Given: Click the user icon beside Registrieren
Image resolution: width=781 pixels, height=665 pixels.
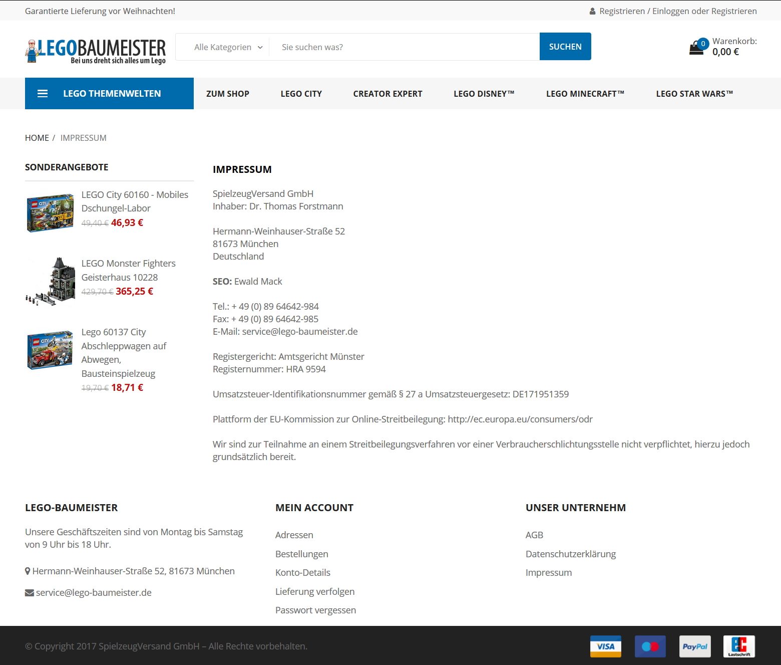Looking at the screenshot, I should coord(592,11).
